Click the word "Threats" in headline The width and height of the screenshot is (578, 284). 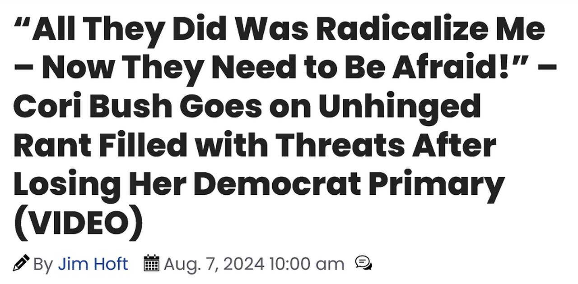click(x=350, y=146)
